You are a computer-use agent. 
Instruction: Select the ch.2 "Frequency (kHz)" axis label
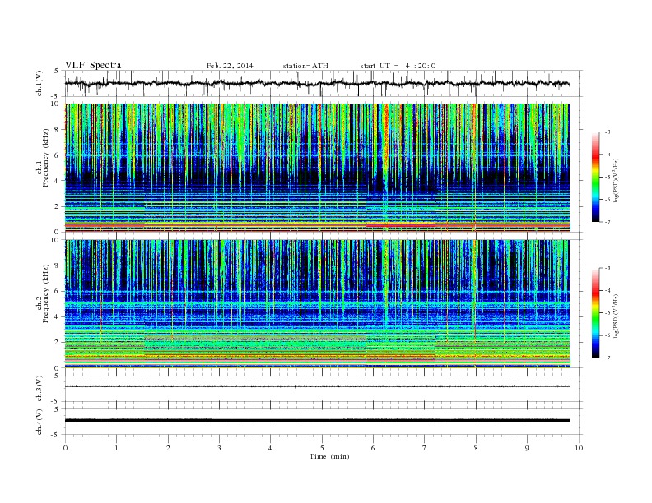(45, 293)
